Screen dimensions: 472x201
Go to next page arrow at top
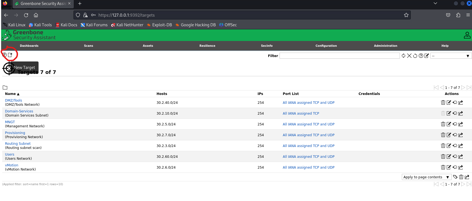(463, 87)
